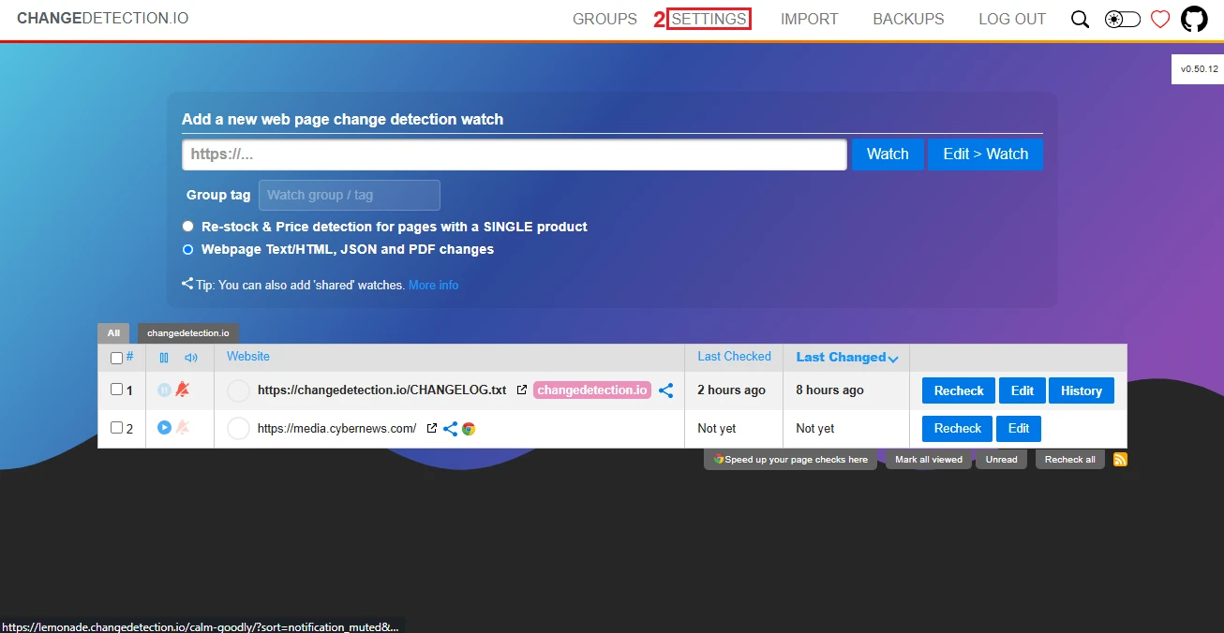Click the new watch URL input field
This screenshot has width=1224, height=633.
point(514,155)
